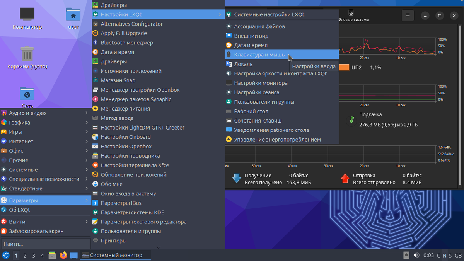The height and width of the screenshot is (261, 464).
Task: Click the 0:03 clock
Action: point(428,255)
